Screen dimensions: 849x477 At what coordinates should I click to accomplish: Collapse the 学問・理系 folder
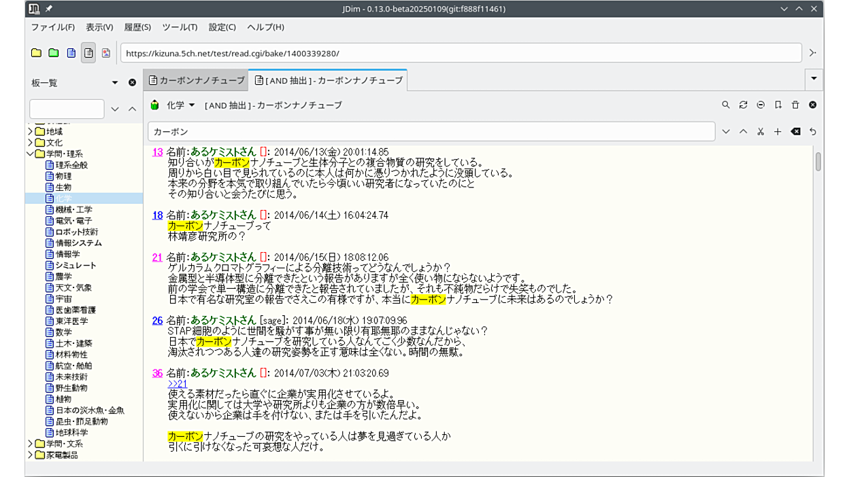[x=31, y=154]
